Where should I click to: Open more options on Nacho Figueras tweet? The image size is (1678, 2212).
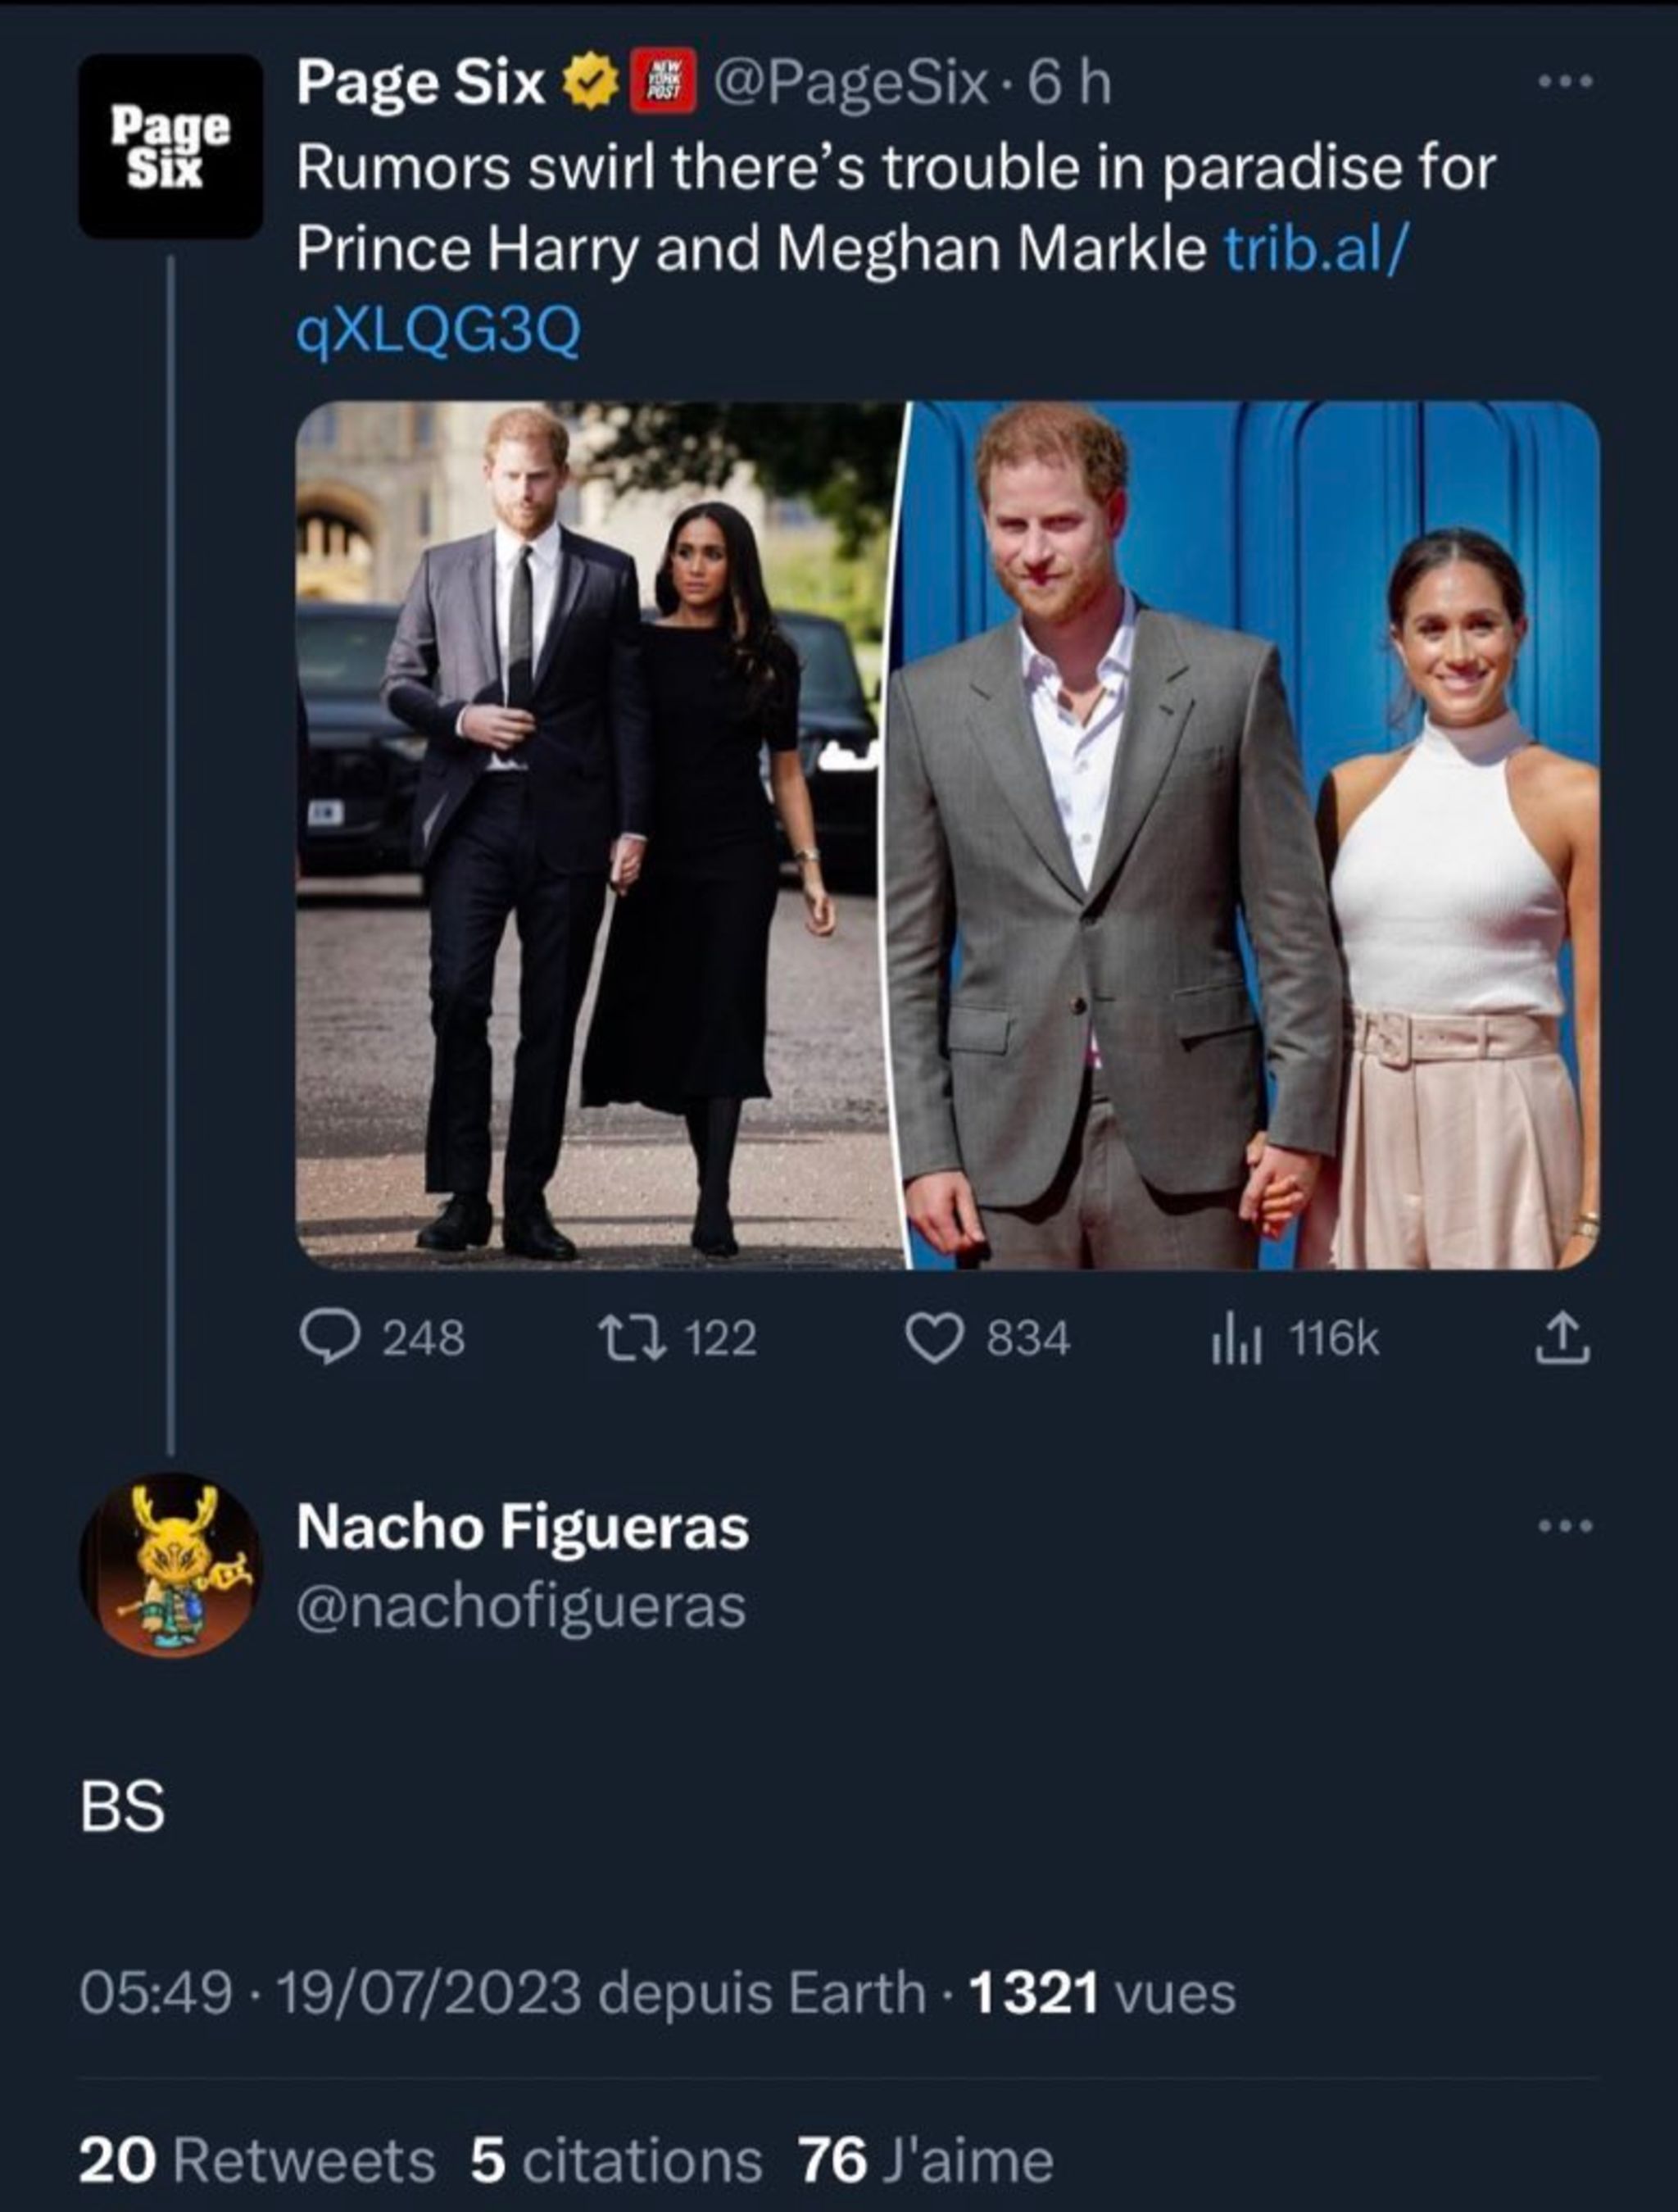click(x=1565, y=1527)
